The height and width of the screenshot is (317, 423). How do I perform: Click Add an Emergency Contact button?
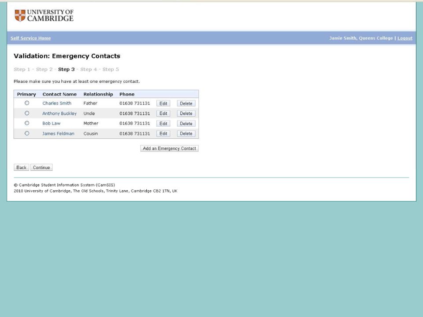[x=169, y=148]
